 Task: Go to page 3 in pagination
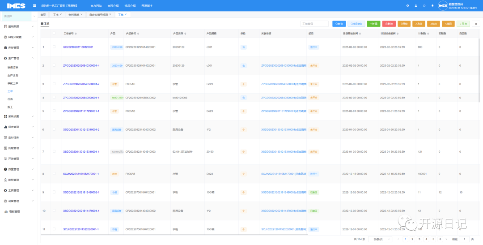pyautogui.click(x=419, y=239)
